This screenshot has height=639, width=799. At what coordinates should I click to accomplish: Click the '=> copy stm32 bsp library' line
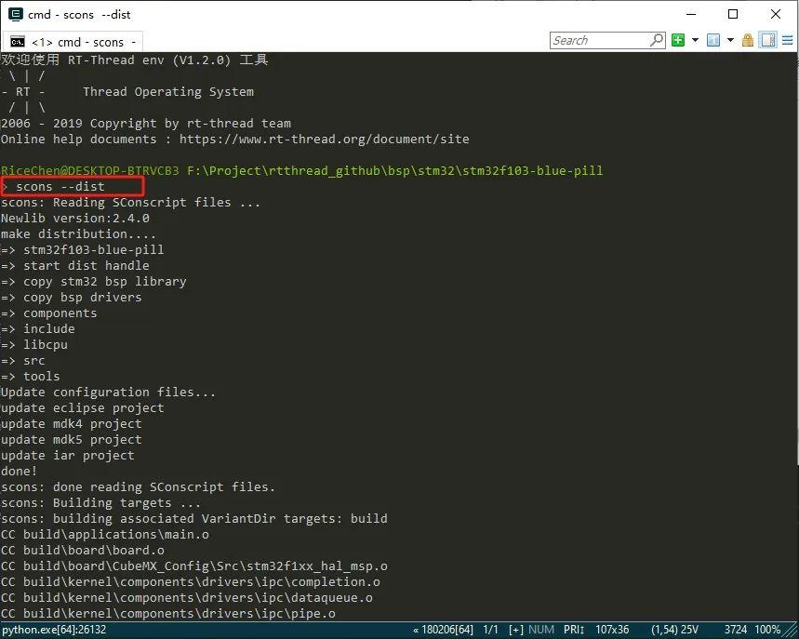tap(94, 281)
